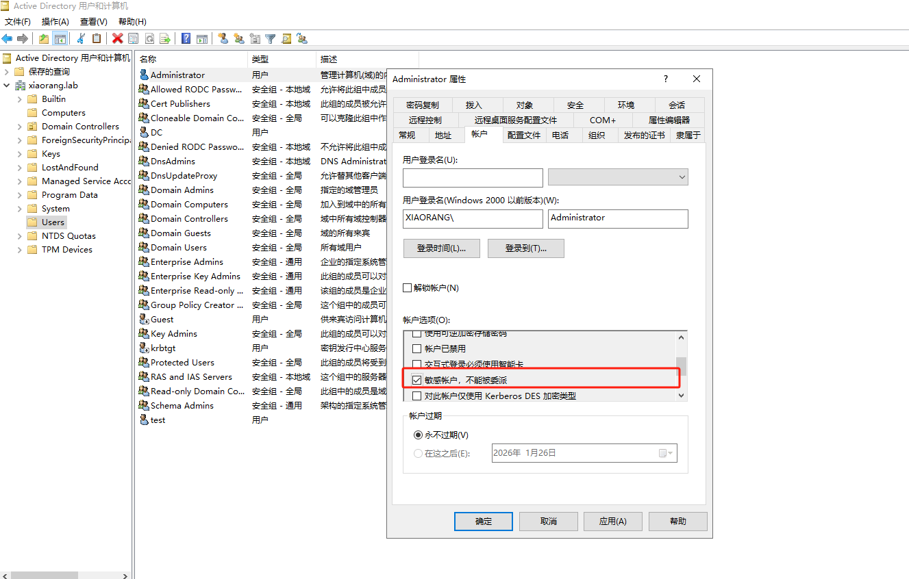The width and height of the screenshot is (909, 579).
Task: Click the red X Delete icon
Action: 117,38
